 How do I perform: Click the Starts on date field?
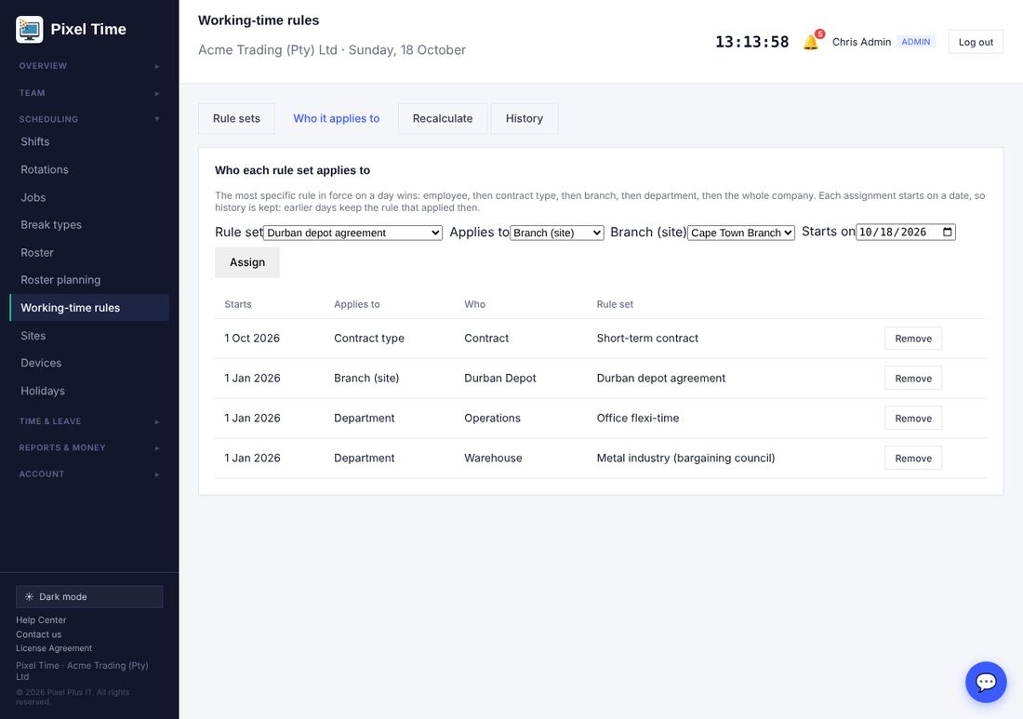(906, 232)
